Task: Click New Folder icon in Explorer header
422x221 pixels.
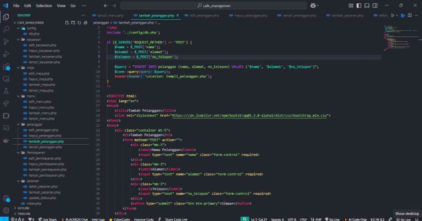Action: (73, 22)
